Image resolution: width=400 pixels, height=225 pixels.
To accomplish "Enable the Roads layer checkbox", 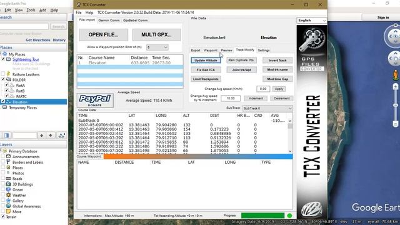I will tap(3, 179).
